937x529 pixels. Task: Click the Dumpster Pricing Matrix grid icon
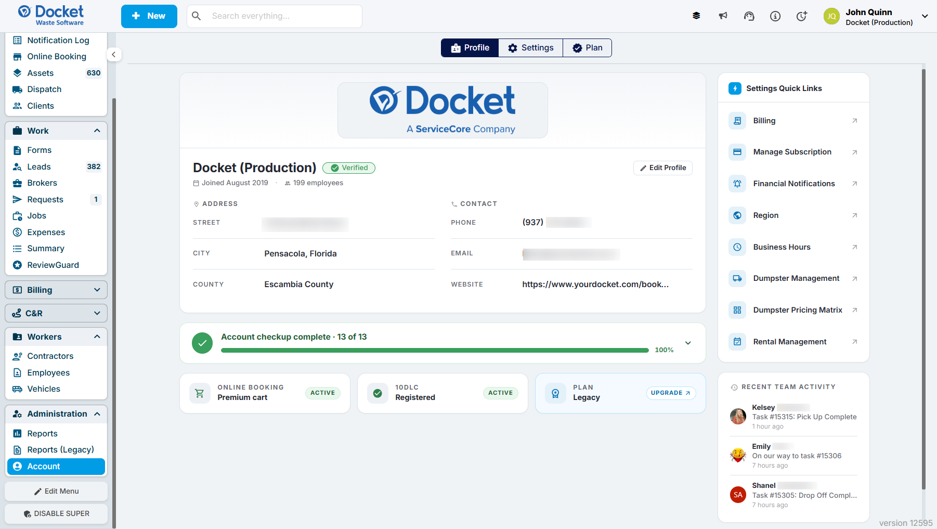(737, 310)
